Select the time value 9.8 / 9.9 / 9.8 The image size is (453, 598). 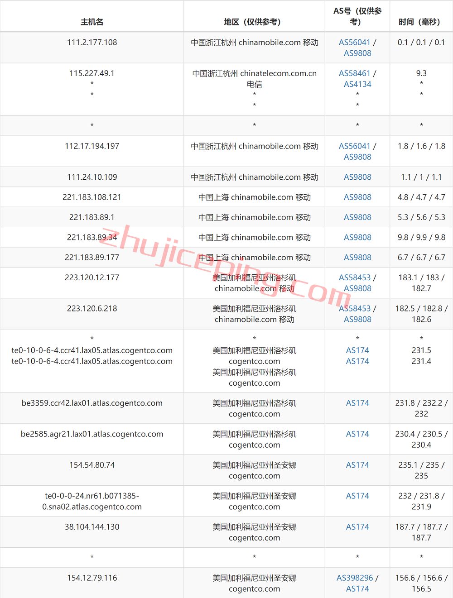(421, 237)
